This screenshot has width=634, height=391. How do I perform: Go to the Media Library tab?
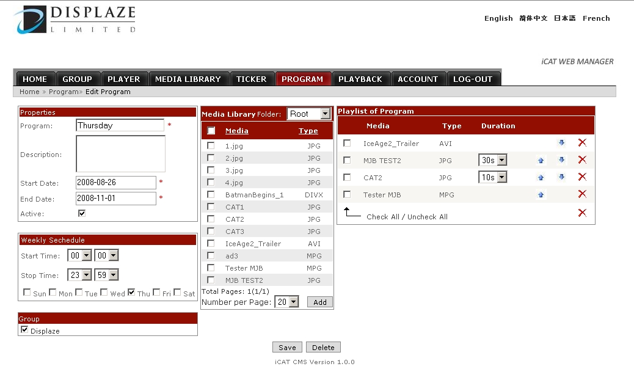[x=188, y=79]
